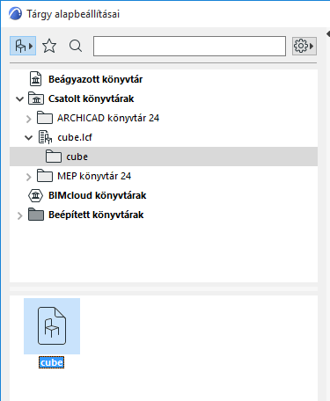Select cube.lcf label in tree
The height and width of the screenshot is (401, 330).
pyautogui.click(x=75, y=137)
